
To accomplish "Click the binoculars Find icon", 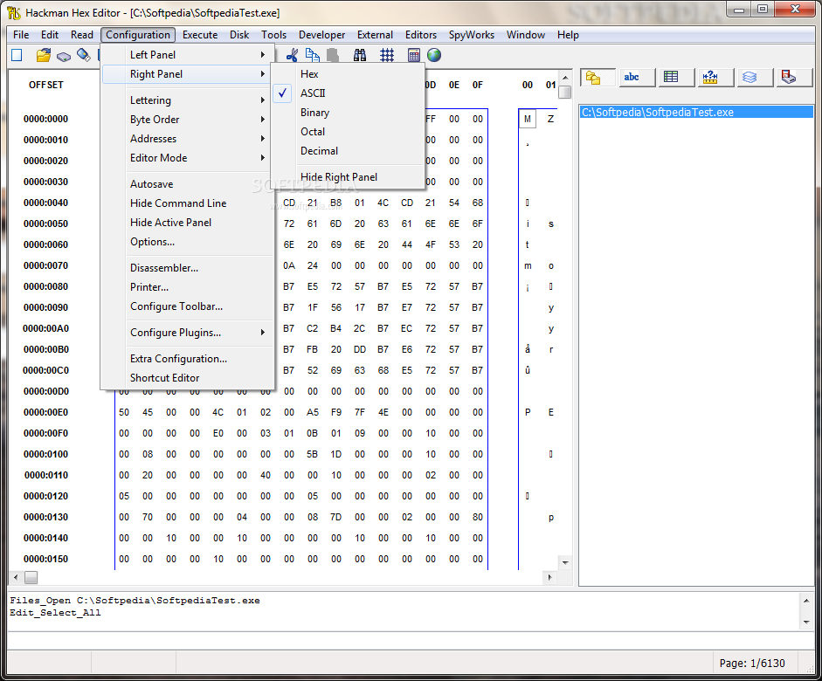I will tap(360, 55).
